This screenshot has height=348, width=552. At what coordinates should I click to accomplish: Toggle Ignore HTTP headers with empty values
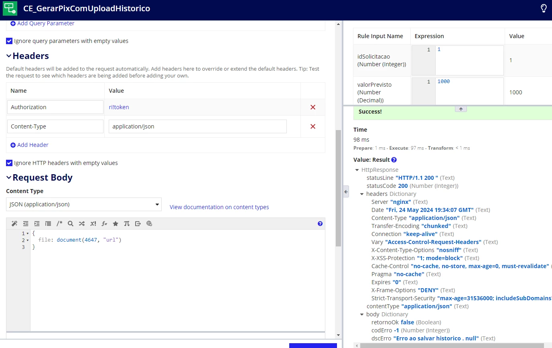click(9, 163)
